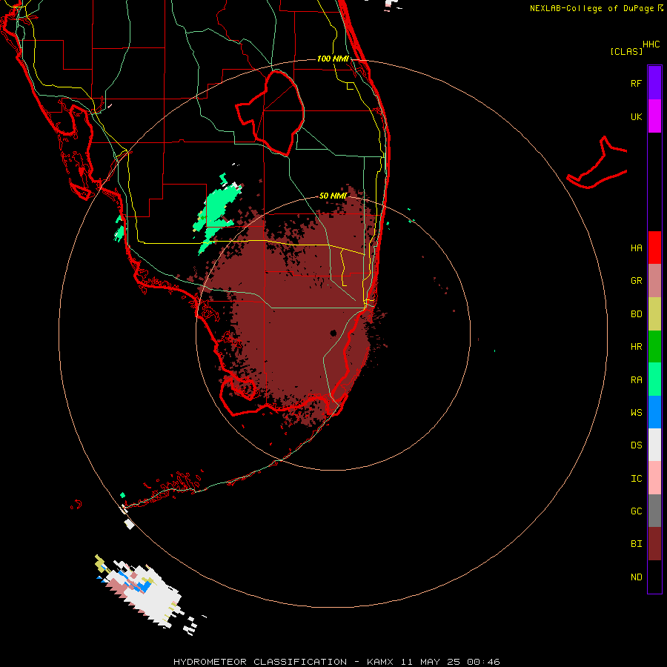The width and height of the screenshot is (667, 667).
Task: Click the HA legend label
Action: 636,248
